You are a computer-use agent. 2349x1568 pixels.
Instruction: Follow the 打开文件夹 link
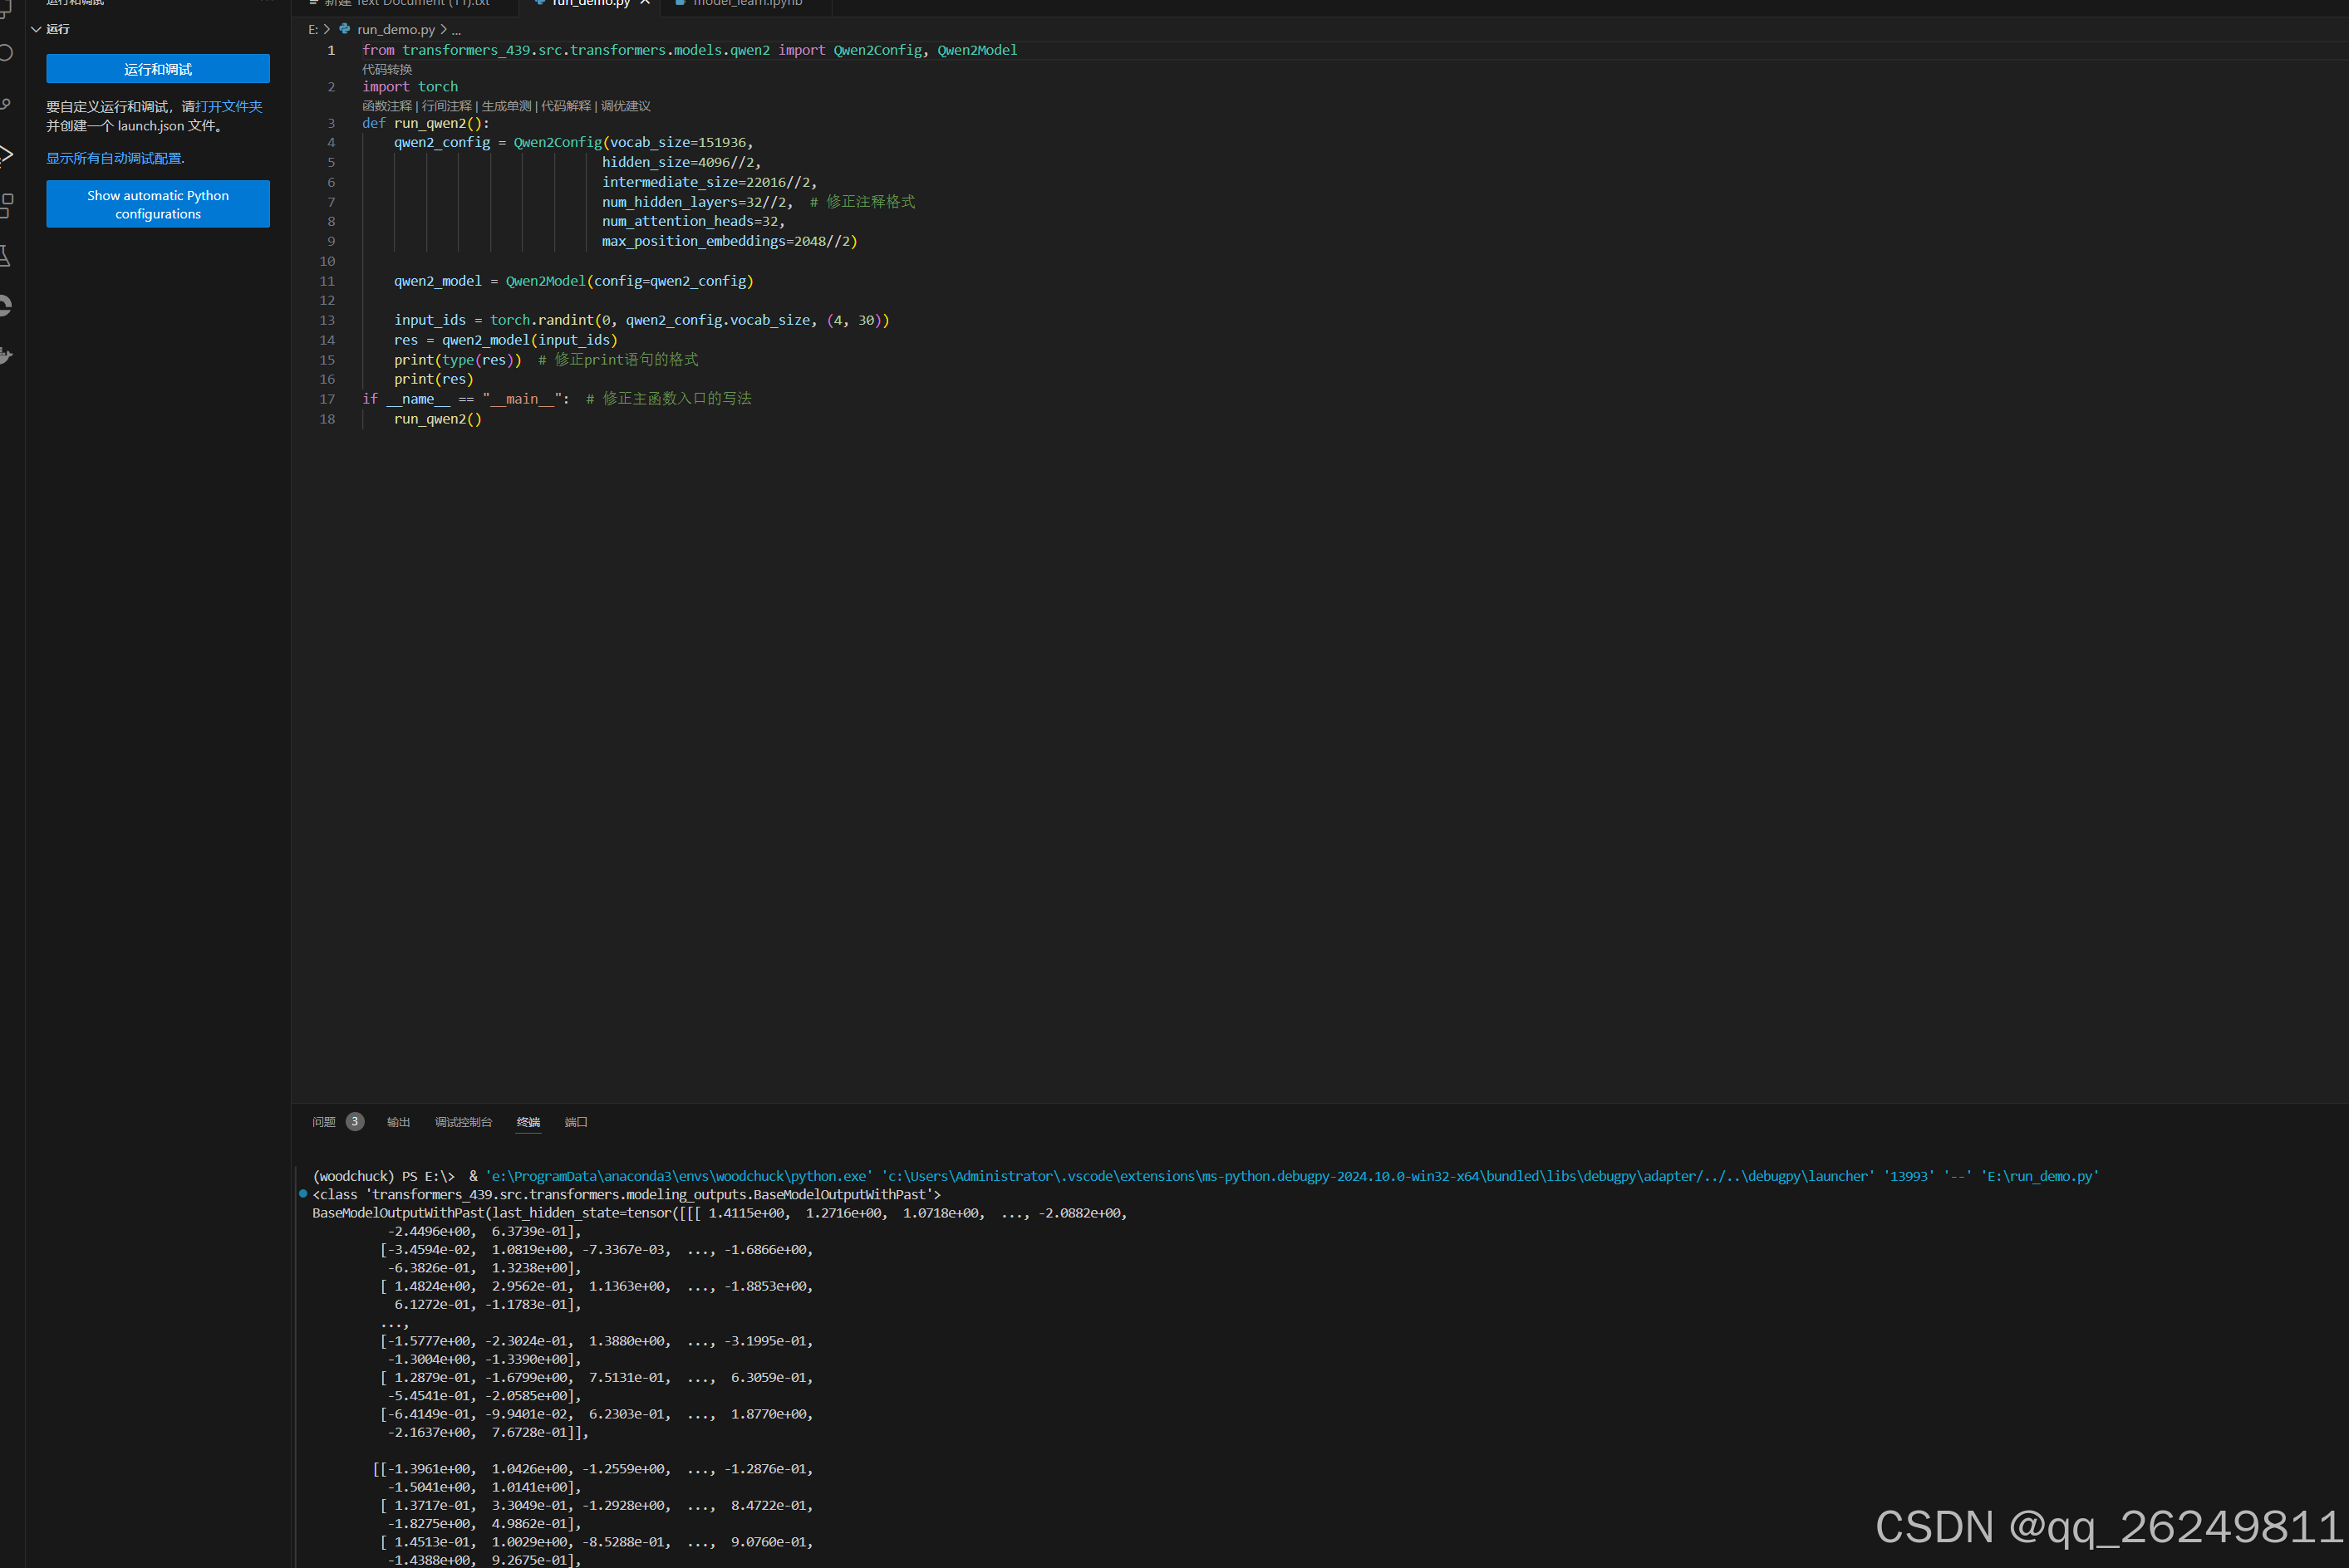229,107
